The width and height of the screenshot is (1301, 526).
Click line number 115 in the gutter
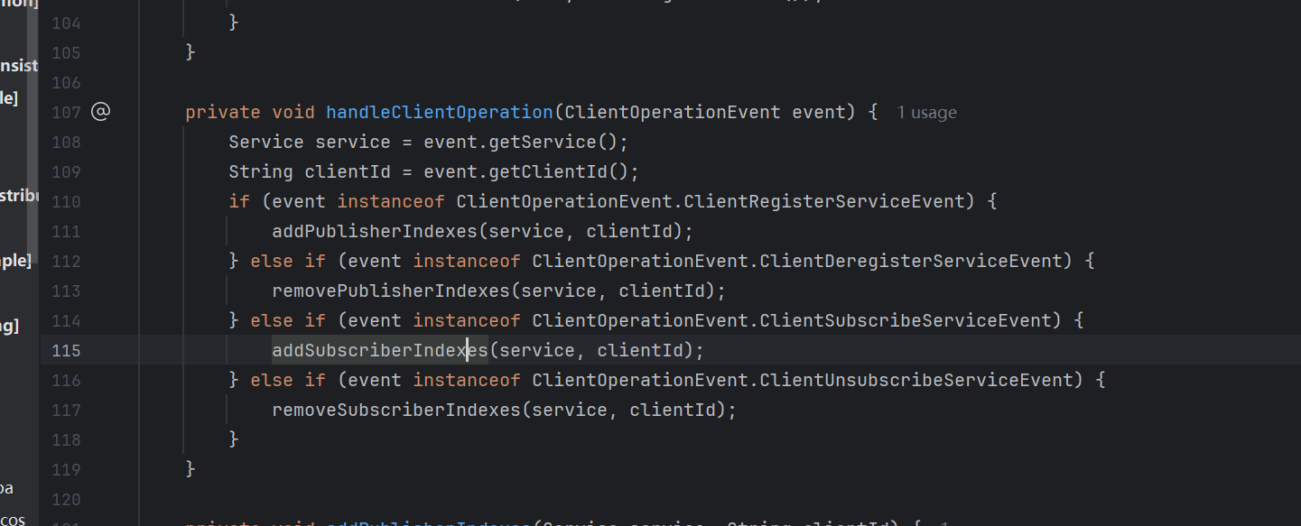66,350
